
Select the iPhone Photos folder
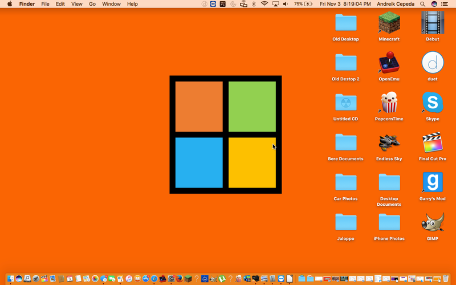389,222
